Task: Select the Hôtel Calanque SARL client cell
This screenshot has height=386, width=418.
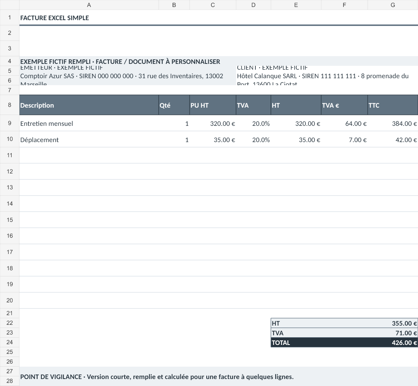Action: tap(327, 76)
